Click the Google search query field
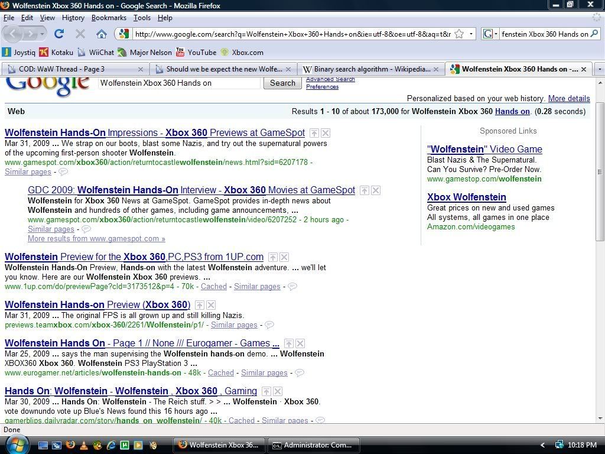The height and width of the screenshot is (454, 605). pos(180,83)
